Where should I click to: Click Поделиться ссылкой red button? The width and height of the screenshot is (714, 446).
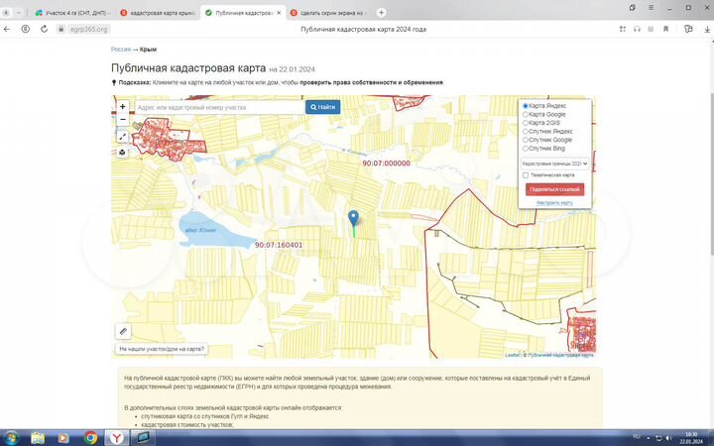[x=554, y=188]
